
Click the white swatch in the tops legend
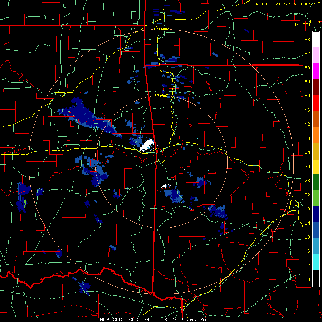click(316, 39)
